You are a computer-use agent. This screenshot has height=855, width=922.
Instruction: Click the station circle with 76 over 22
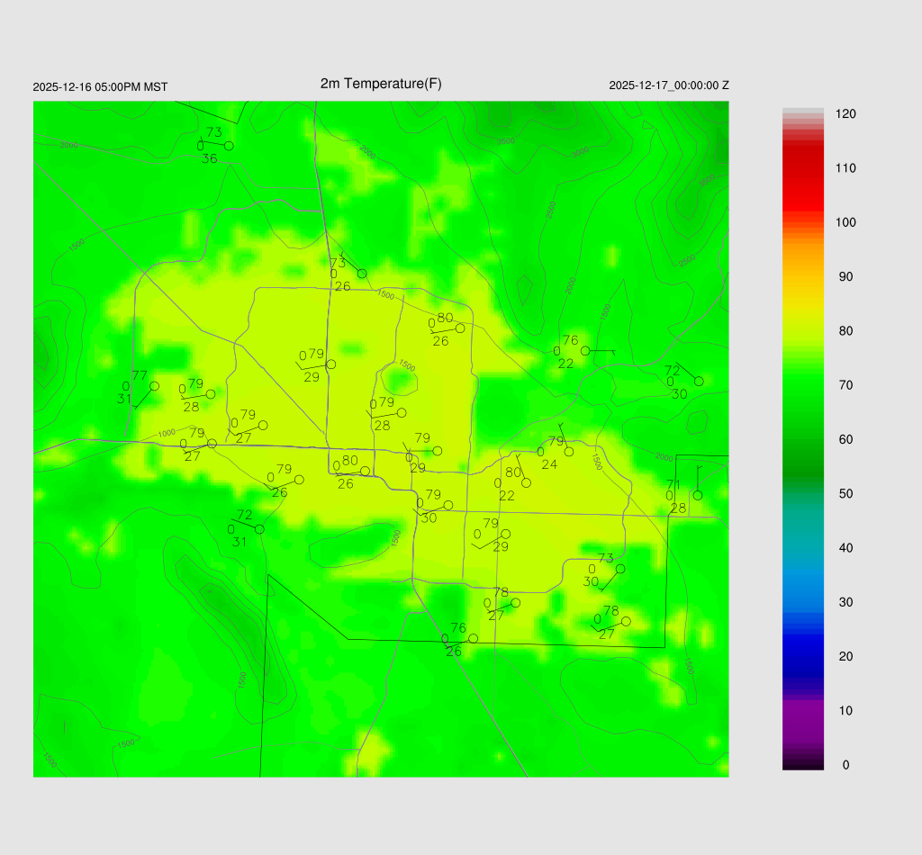click(x=585, y=350)
